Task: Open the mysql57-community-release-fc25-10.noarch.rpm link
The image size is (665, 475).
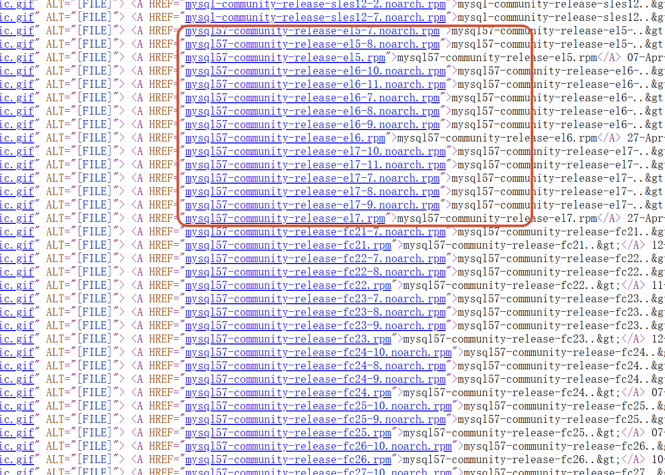Action: (x=318, y=406)
